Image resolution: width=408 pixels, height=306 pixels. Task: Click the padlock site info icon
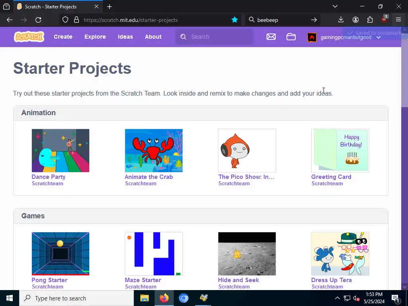[x=76, y=20]
